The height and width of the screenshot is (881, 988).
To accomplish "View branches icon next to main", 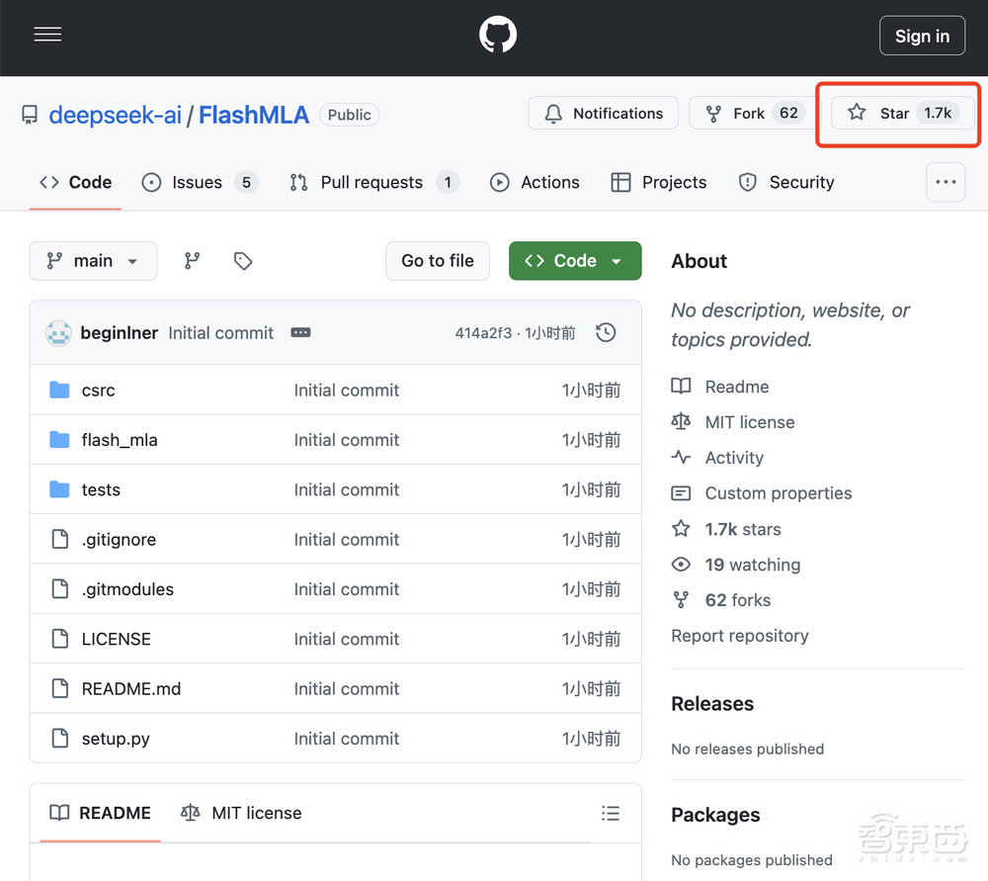I will tap(193, 261).
